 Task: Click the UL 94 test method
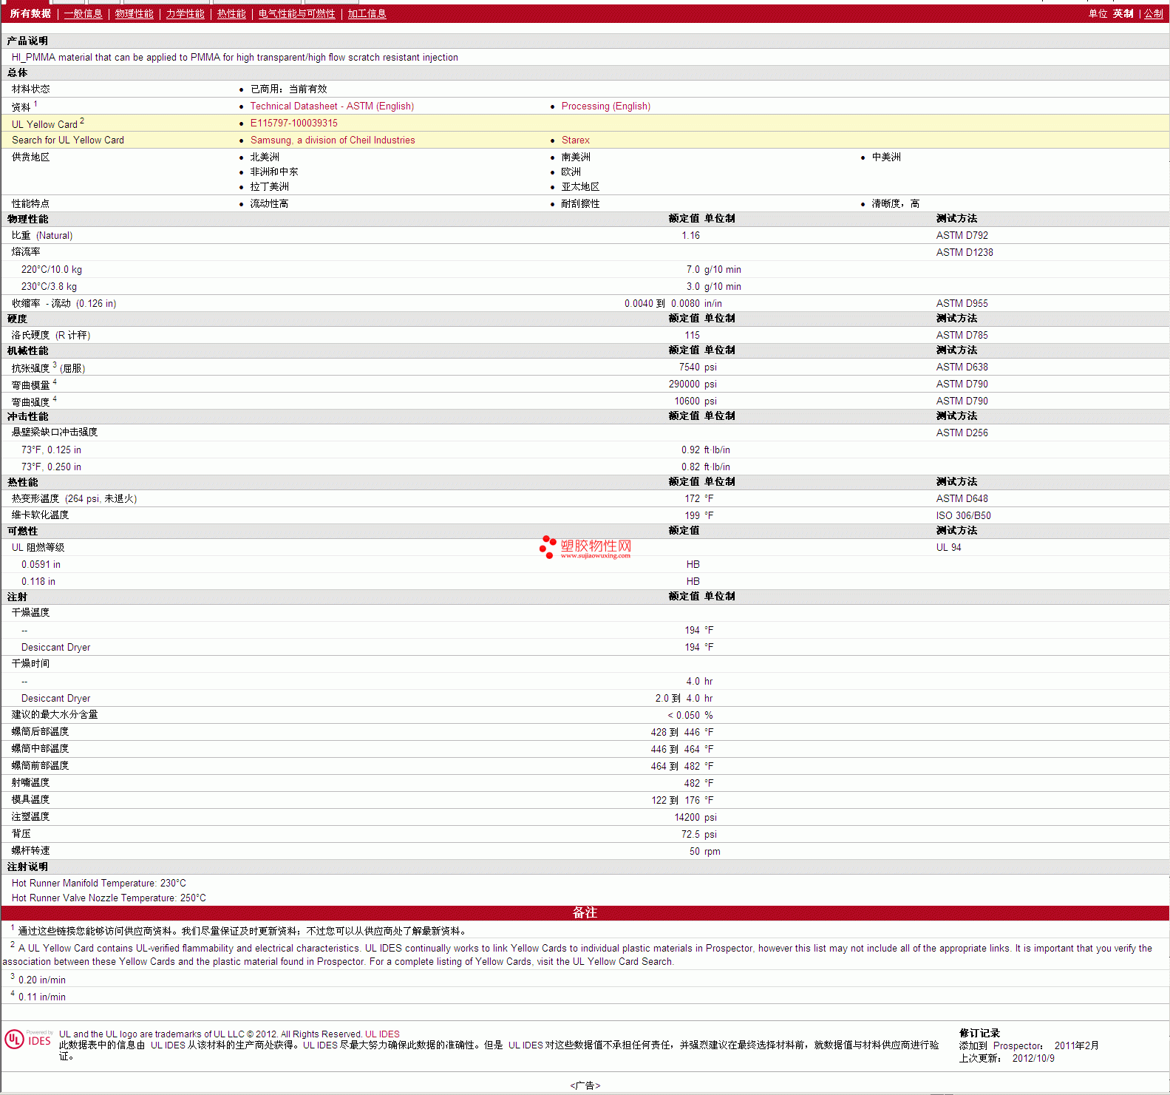[949, 547]
